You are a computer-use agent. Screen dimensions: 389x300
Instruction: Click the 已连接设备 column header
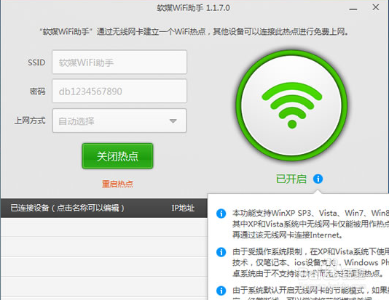(67, 208)
